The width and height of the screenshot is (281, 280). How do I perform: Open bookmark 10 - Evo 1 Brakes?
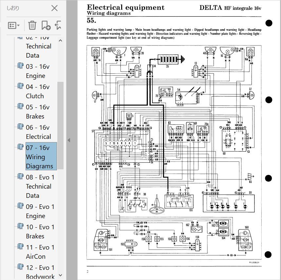point(40,232)
